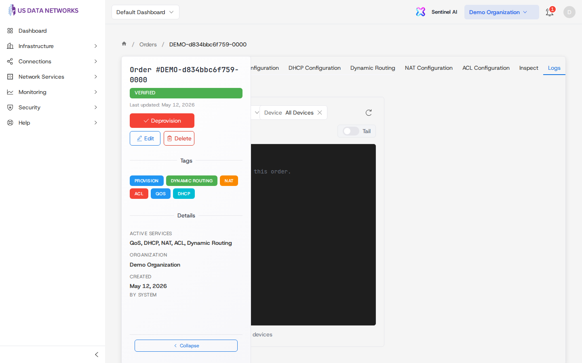
Task: Expand the Network Services chevron
Action: (x=96, y=77)
